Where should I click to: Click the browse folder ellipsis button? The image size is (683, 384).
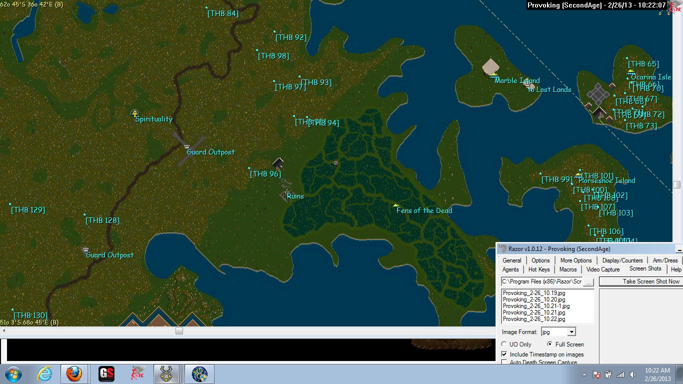588,282
